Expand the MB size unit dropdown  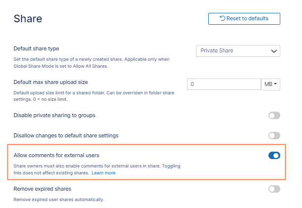click(x=270, y=84)
